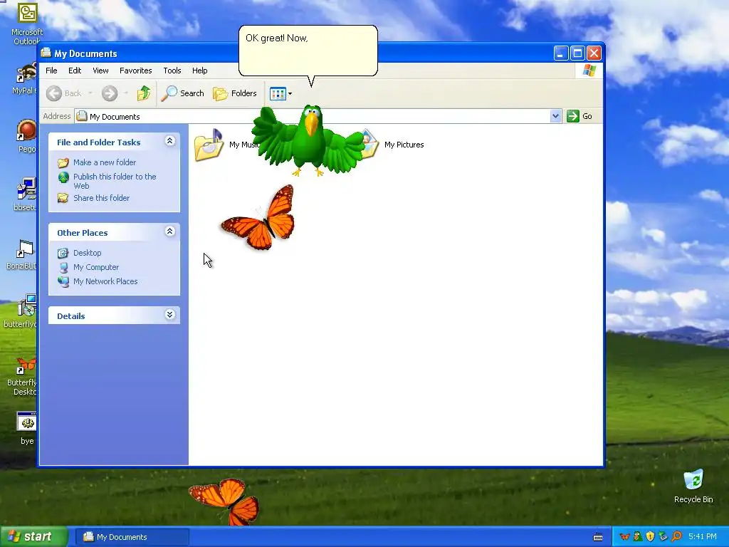Image resolution: width=729 pixels, height=547 pixels.
Task: Click the butterfly tray icon
Action: pos(625,537)
